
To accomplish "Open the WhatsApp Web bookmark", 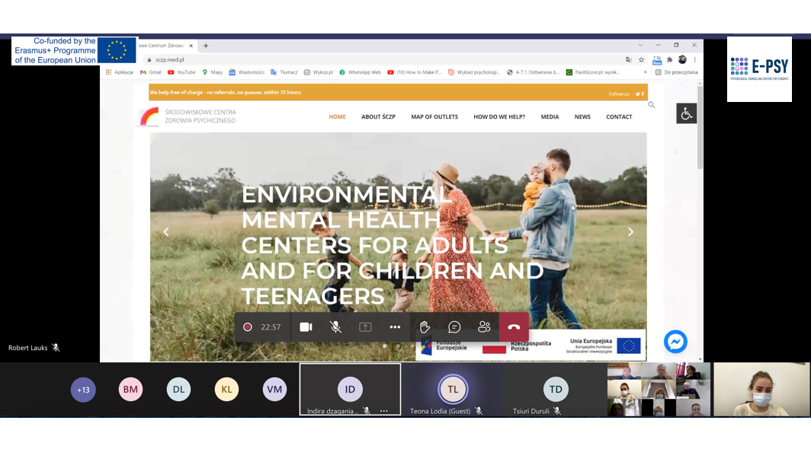I will tap(360, 72).
